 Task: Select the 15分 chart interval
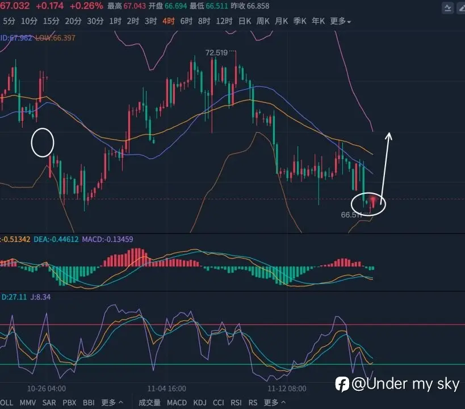(x=51, y=21)
